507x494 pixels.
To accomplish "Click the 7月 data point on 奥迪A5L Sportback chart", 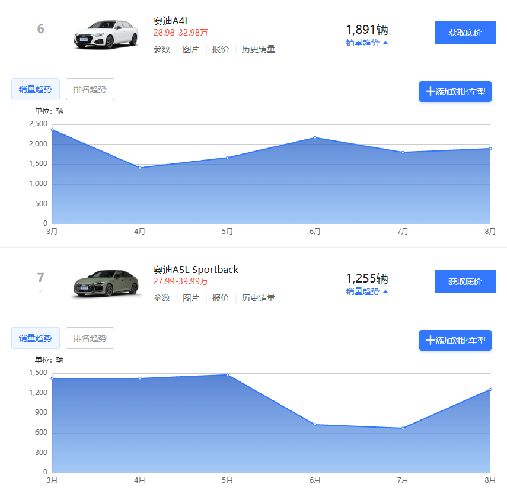I will point(403,428).
